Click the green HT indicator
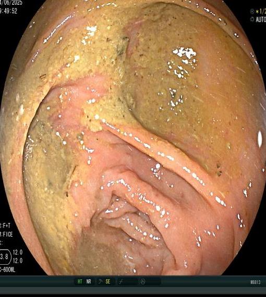 coord(80,281)
